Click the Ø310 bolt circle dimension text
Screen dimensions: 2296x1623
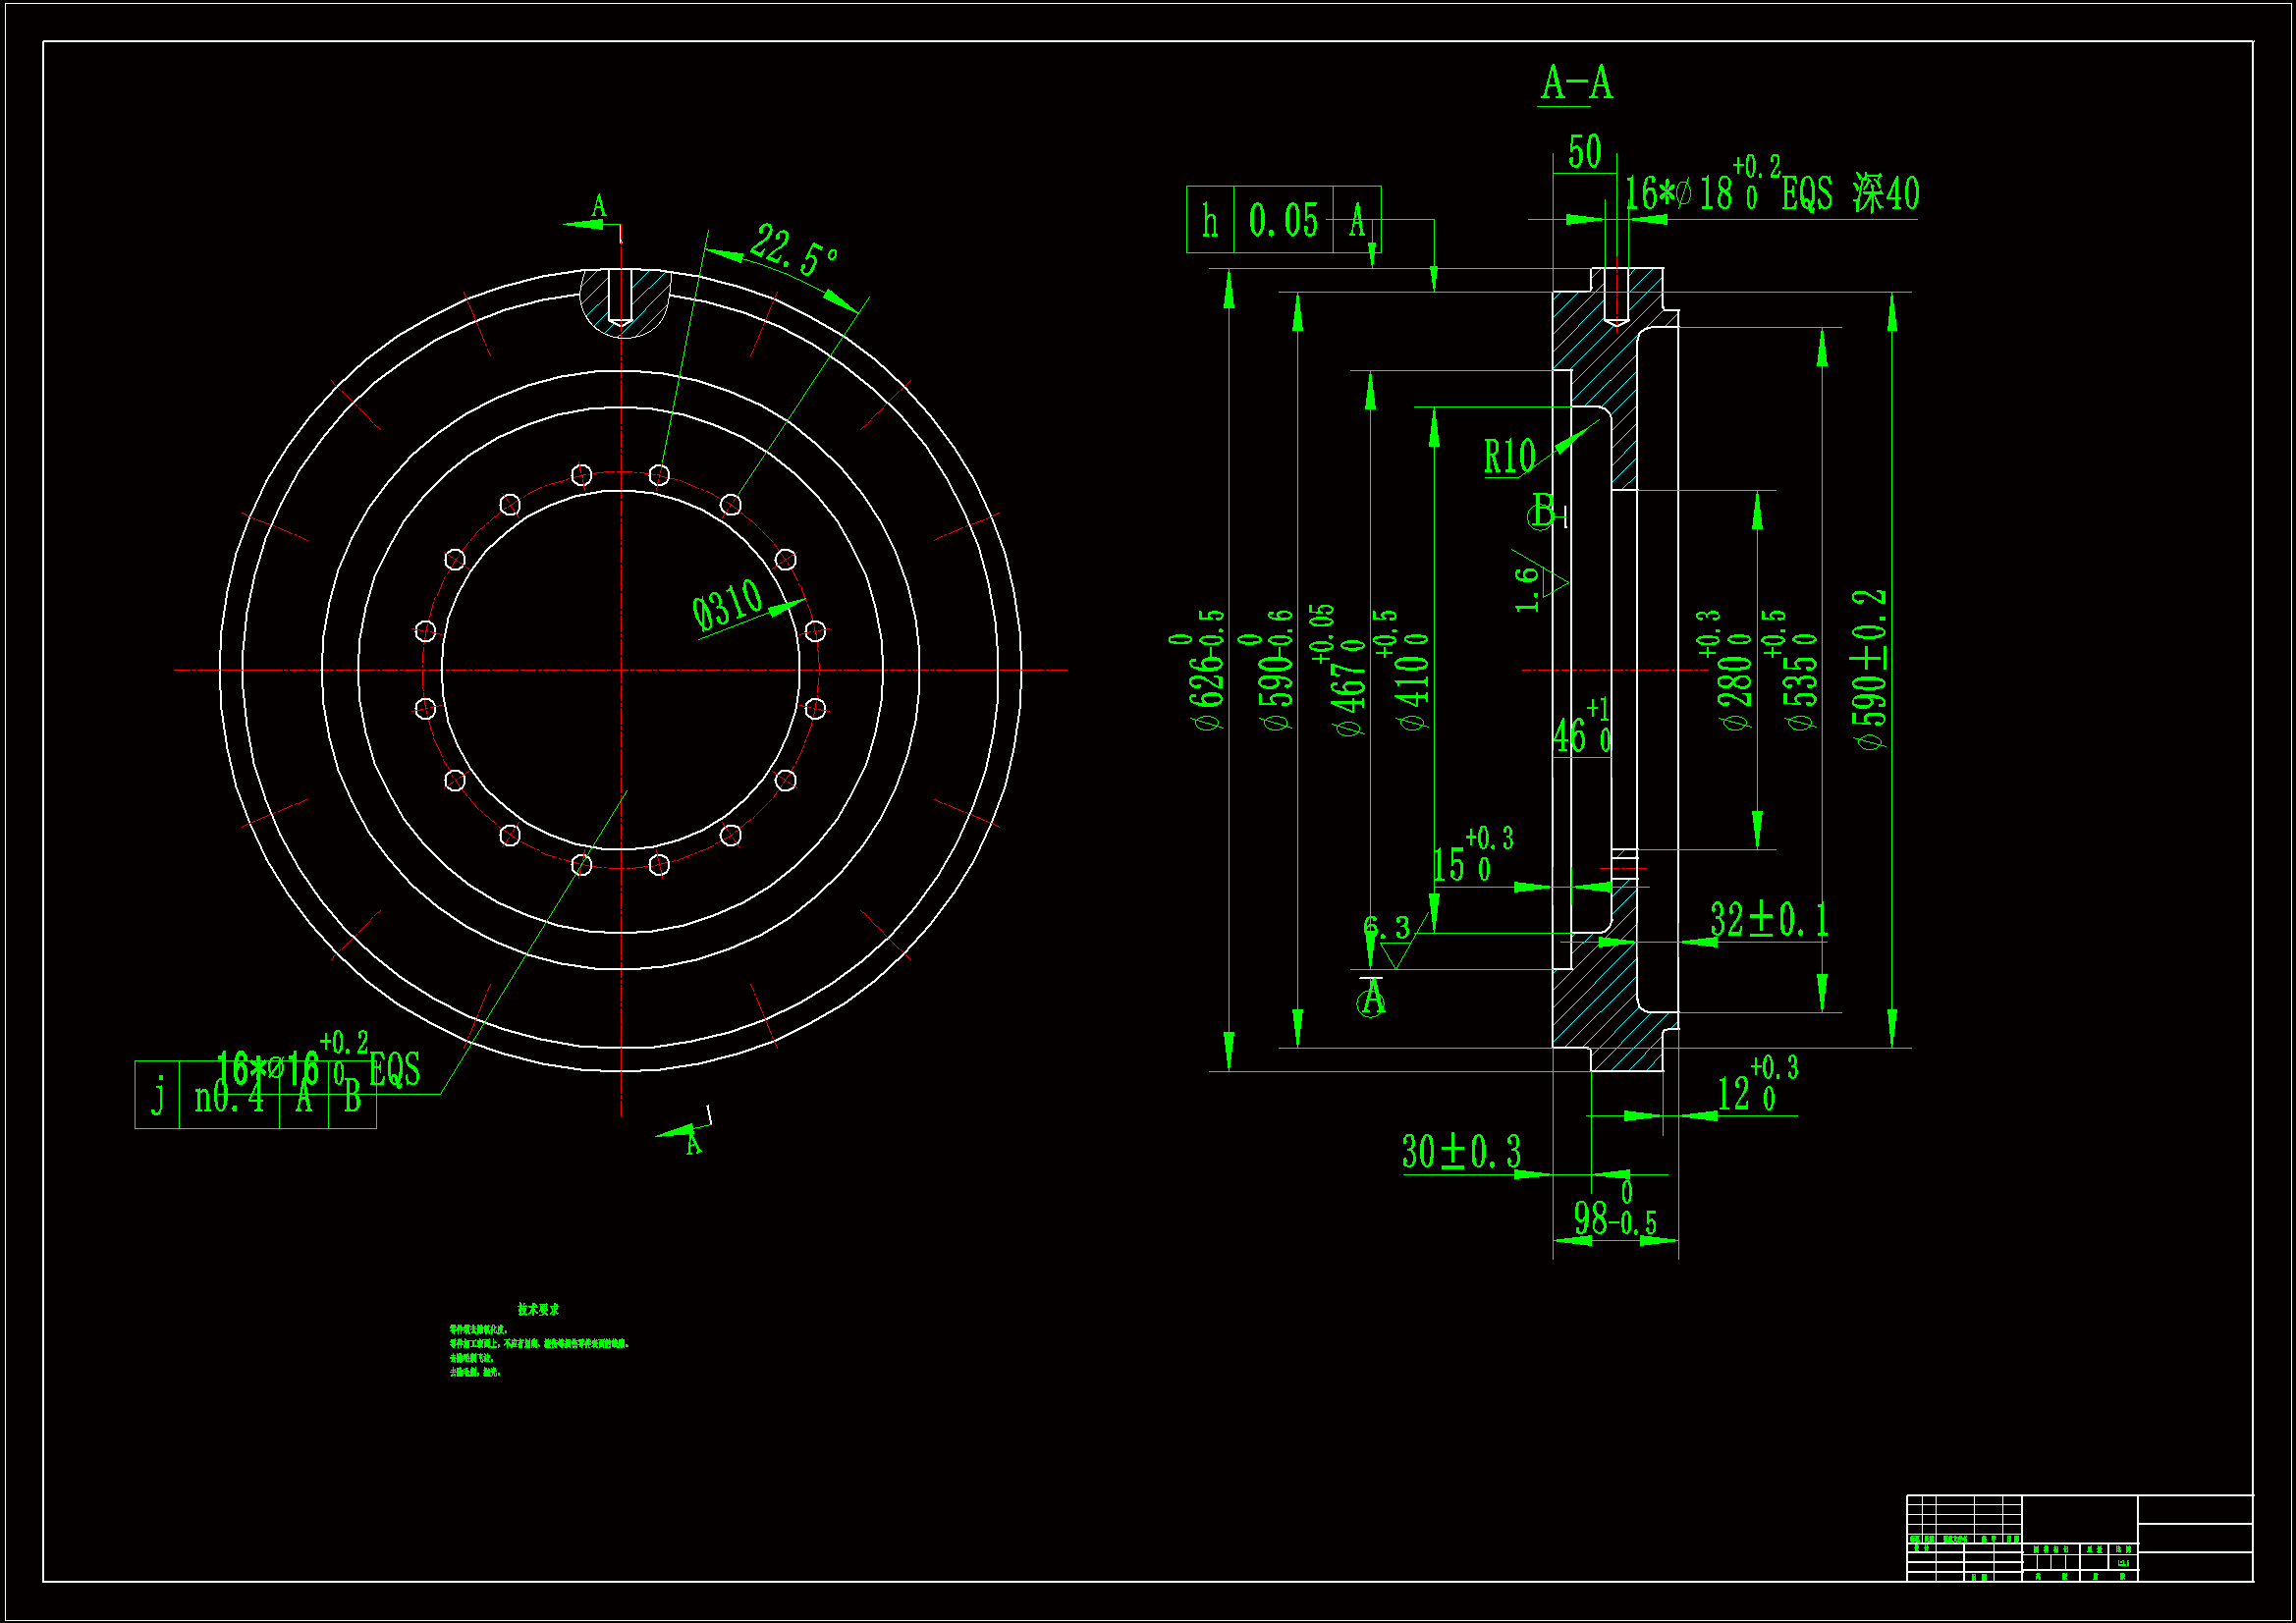(728, 606)
